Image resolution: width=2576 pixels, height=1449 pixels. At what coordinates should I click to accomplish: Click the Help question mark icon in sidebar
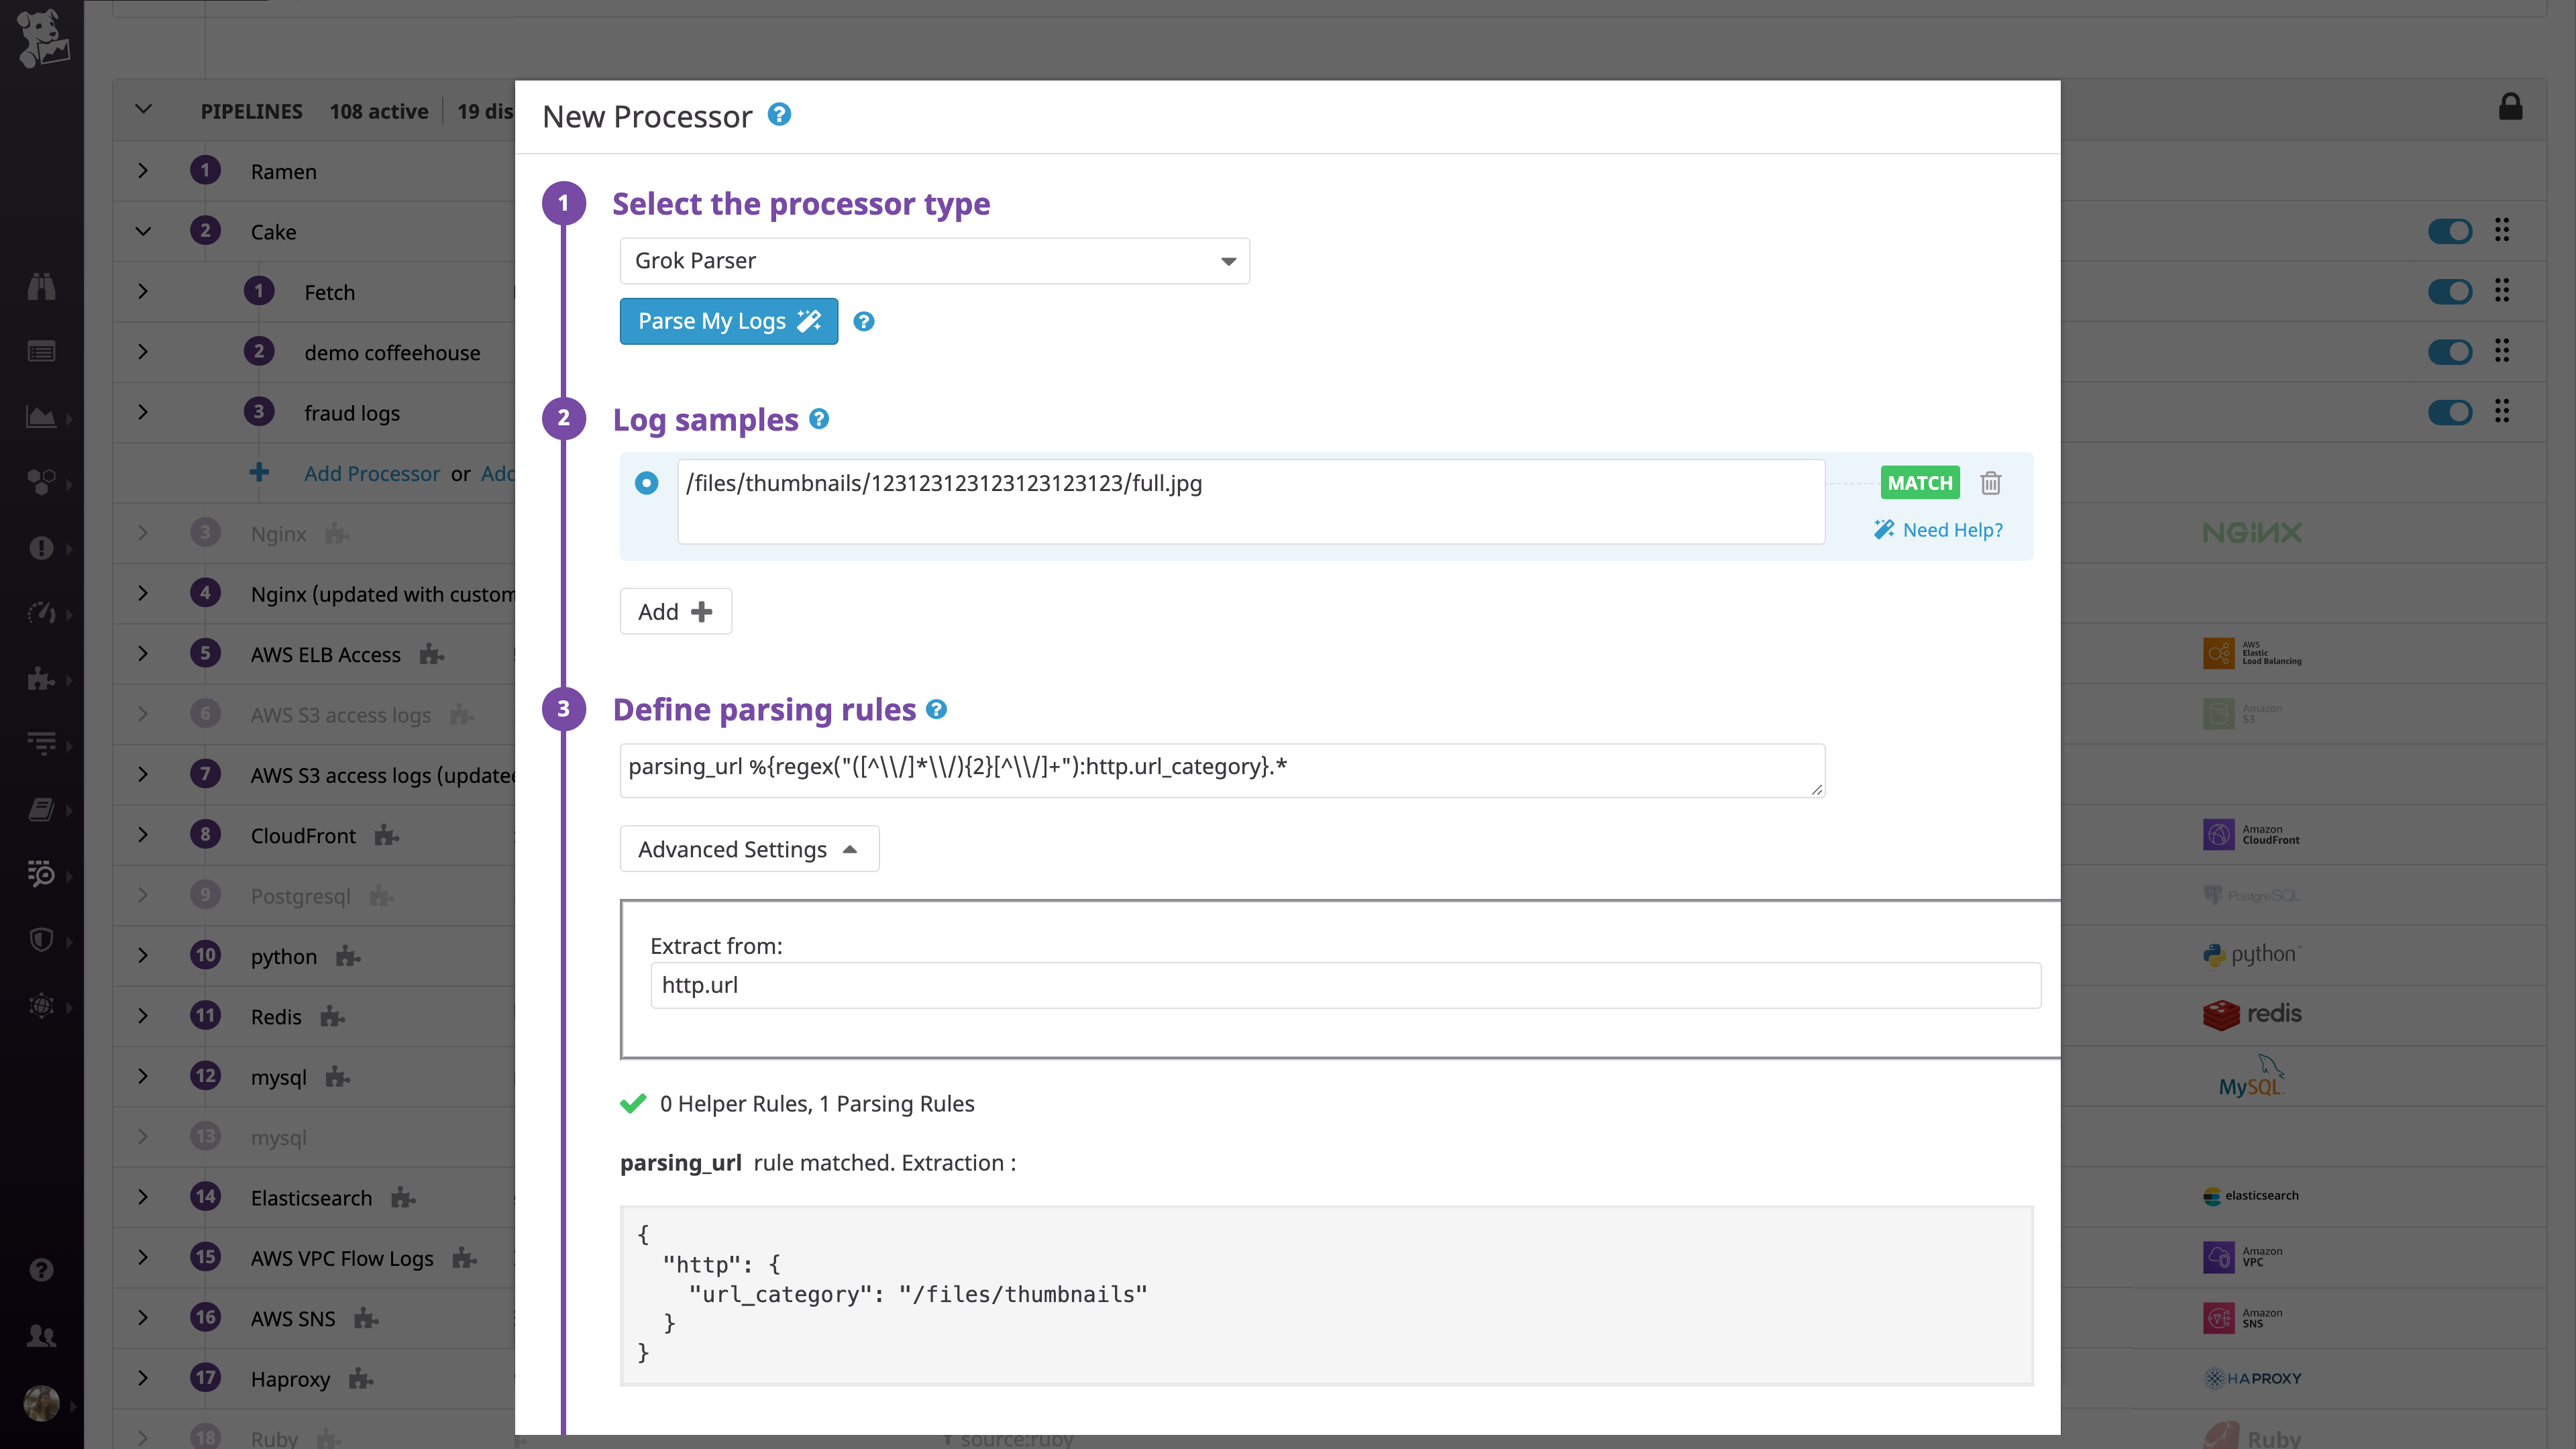click(x=42, y=1270)
